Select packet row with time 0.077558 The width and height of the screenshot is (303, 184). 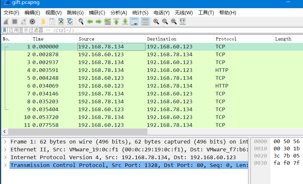[x=152, y=125]
